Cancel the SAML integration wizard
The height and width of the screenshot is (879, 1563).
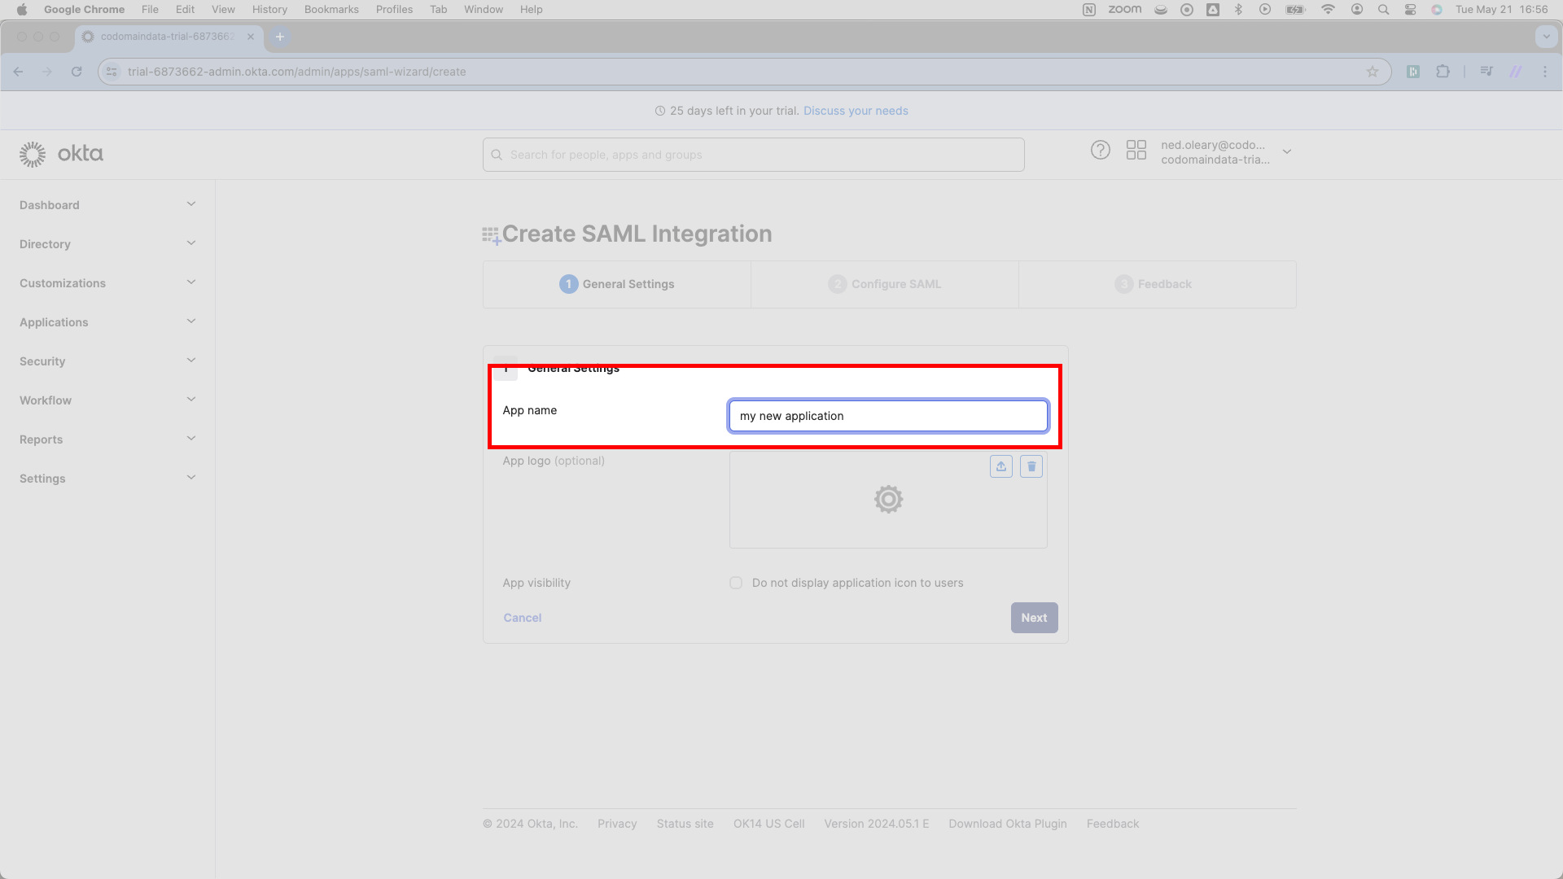click(523, 618)
